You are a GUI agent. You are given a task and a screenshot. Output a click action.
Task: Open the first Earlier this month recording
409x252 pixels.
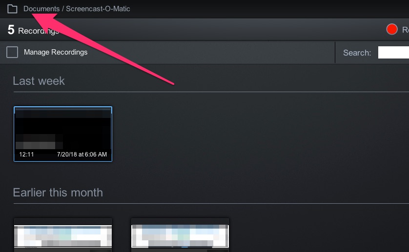coord(63,235)
